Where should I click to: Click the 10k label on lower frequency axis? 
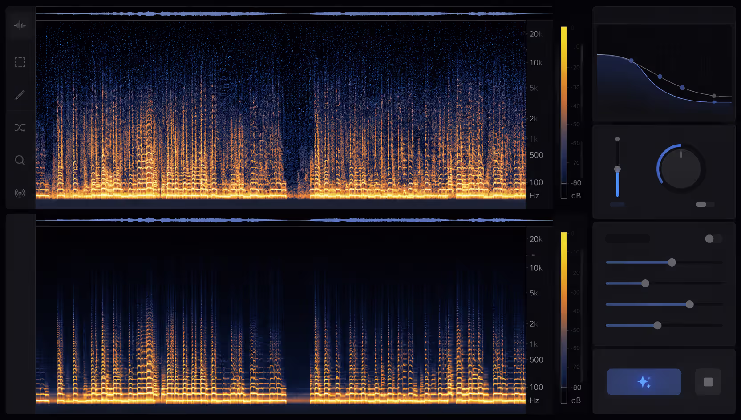pos(536,268)
